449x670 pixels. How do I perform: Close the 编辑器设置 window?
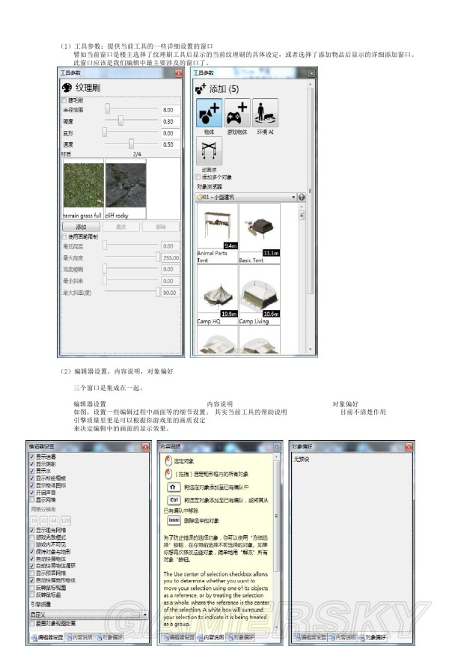click(x=146, y=446)
